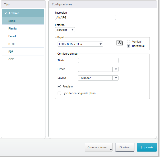Pick the HTML output type
The image size is (160, 157).
[23, 44]
